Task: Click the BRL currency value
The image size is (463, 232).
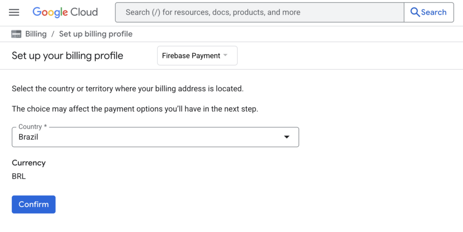Action: [19, 176]
